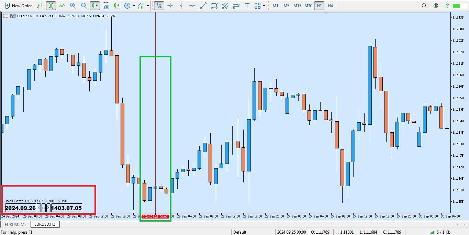Select the crosshair tool
469x235 pixels.
pyautogui.click(x=170, y=5)
